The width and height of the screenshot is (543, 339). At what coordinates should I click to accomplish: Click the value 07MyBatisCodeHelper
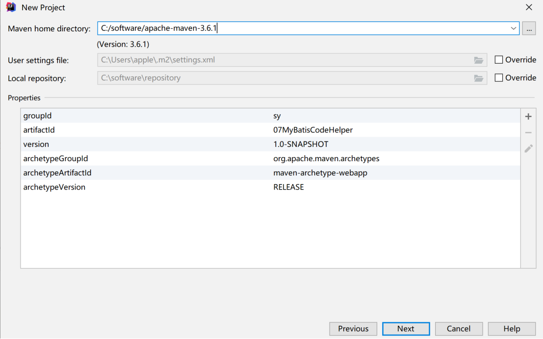click(x=313, y=130)
